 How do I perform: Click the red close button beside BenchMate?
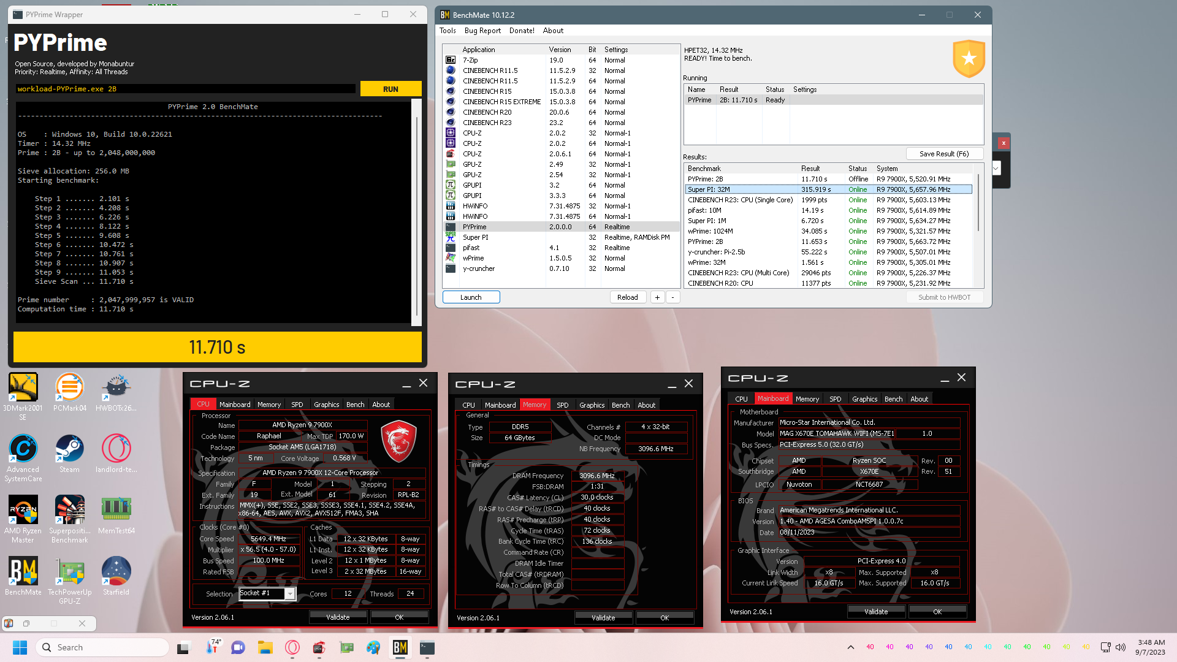click(1004, 143)
